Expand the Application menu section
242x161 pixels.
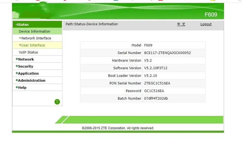[28, 74]
